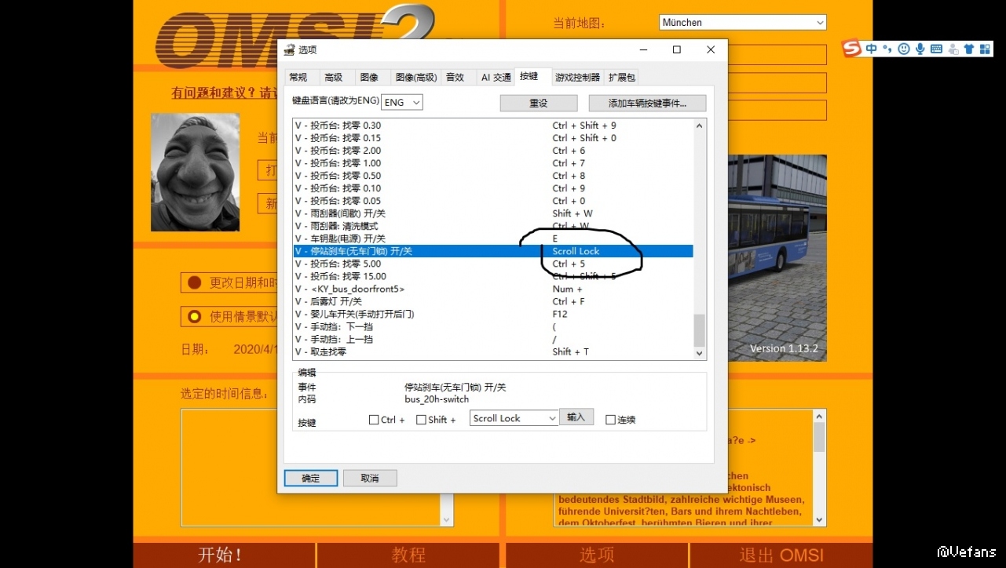The image size is (1006, 568).
Task: Open the keyboard language ENG dropdown
Action: coord(402,102)
